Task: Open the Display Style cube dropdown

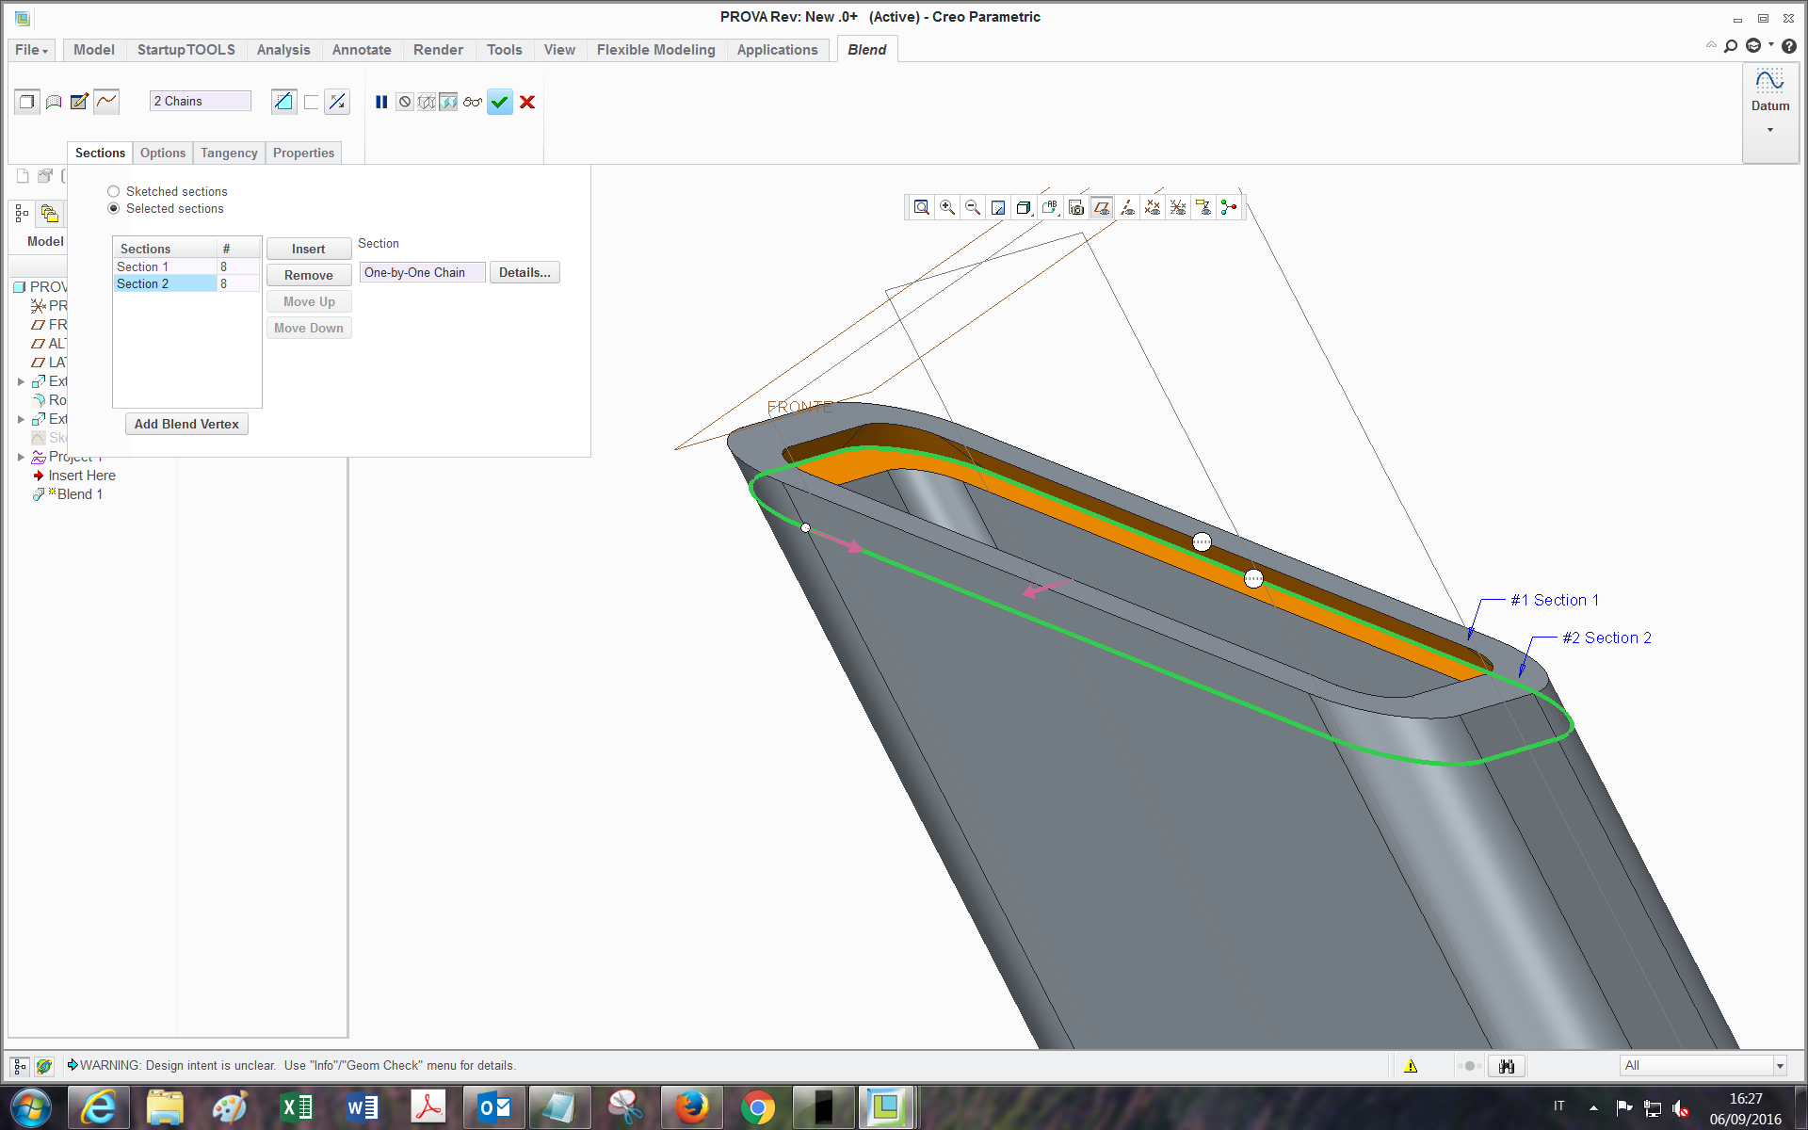Action: pyautogui.click(x=1024, y=207)
